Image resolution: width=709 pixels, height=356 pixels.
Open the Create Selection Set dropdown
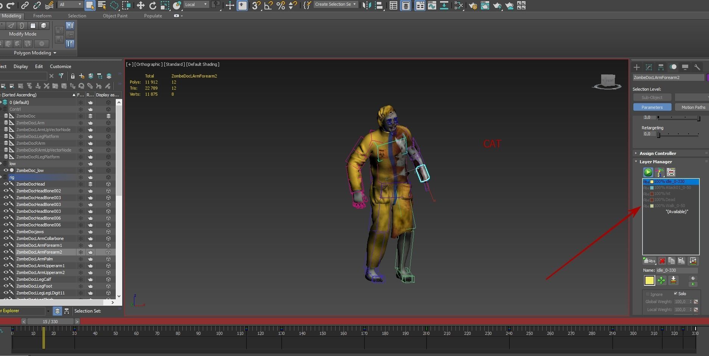336,5
